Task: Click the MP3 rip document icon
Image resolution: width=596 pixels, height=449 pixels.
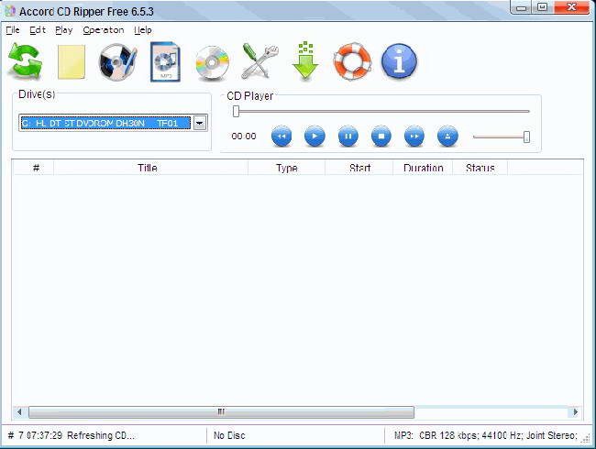Action: coord(165,62)
